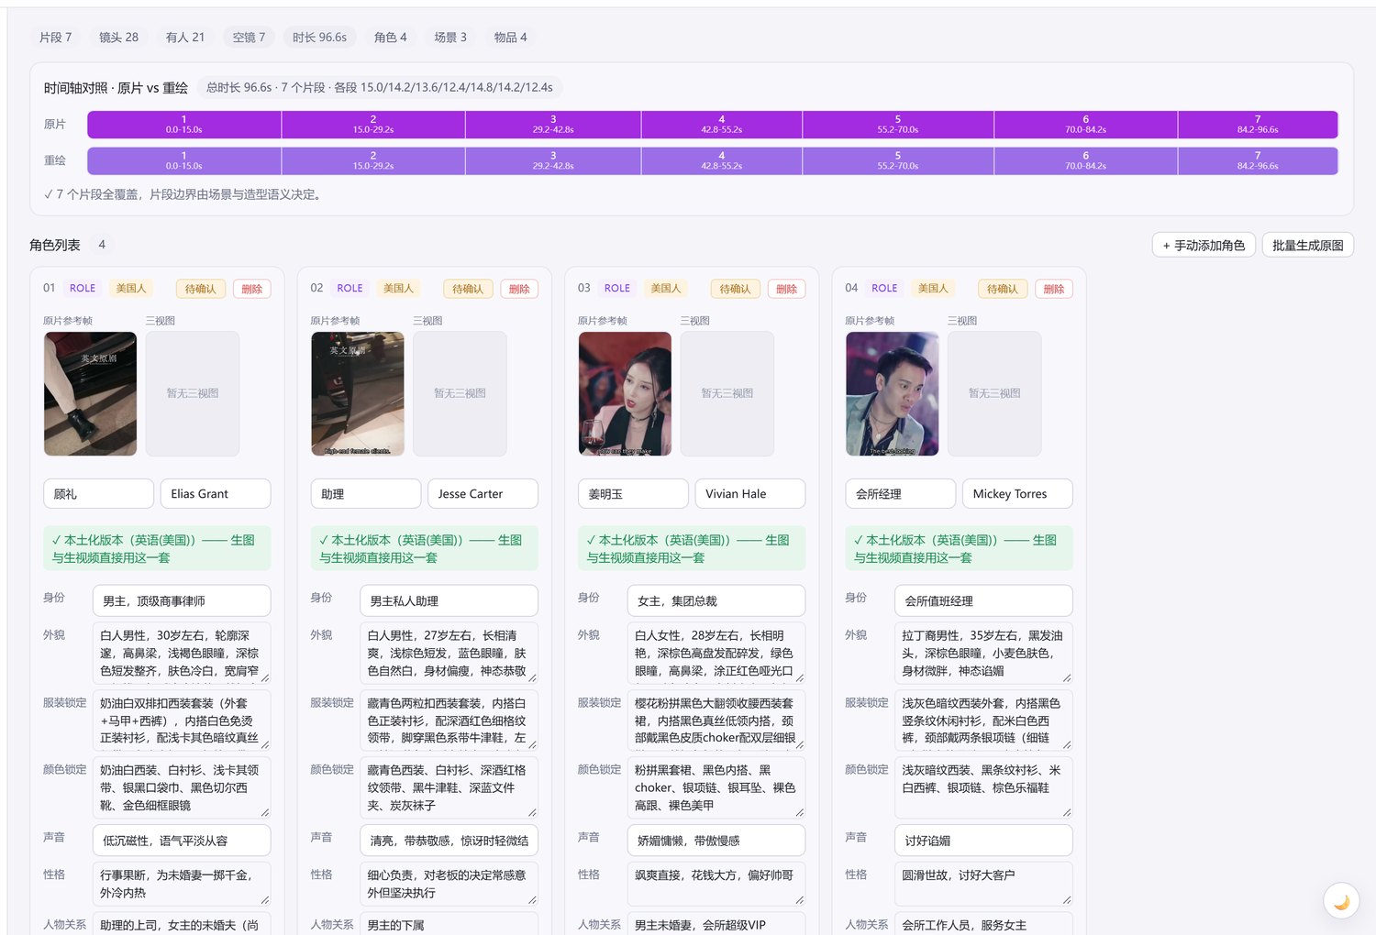This screenshot has width=1376, height=935.
Task: Open role 02 original reference frame thumbnail
Action: pos(358,393)
